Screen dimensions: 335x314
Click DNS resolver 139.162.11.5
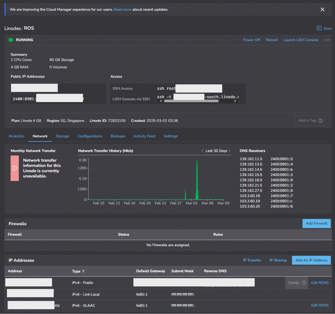click(x=251, y=159)
